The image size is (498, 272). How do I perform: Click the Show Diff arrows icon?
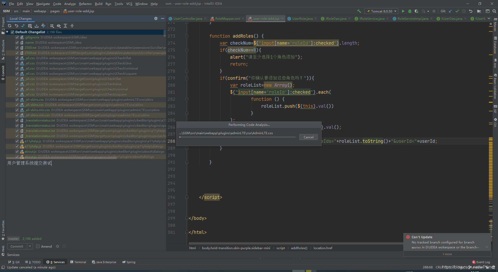(x=23, y=26)
